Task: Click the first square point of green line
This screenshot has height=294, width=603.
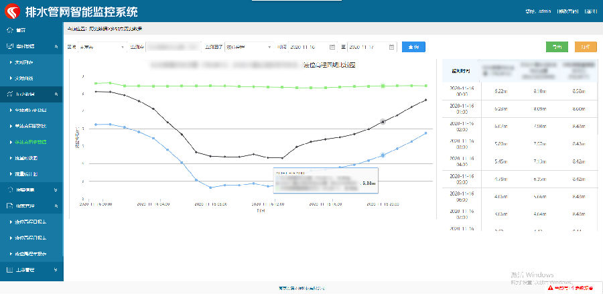Action: (96, 84)
